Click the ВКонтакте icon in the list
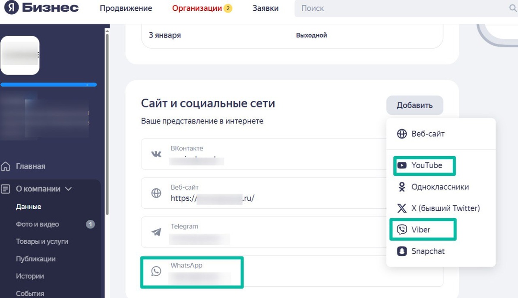The height and width of the screenshot is (298, 518). click(x=156, y=154)
